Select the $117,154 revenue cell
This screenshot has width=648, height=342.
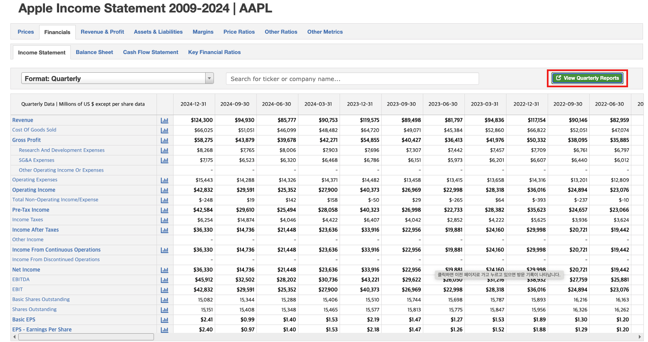point(527,120)
